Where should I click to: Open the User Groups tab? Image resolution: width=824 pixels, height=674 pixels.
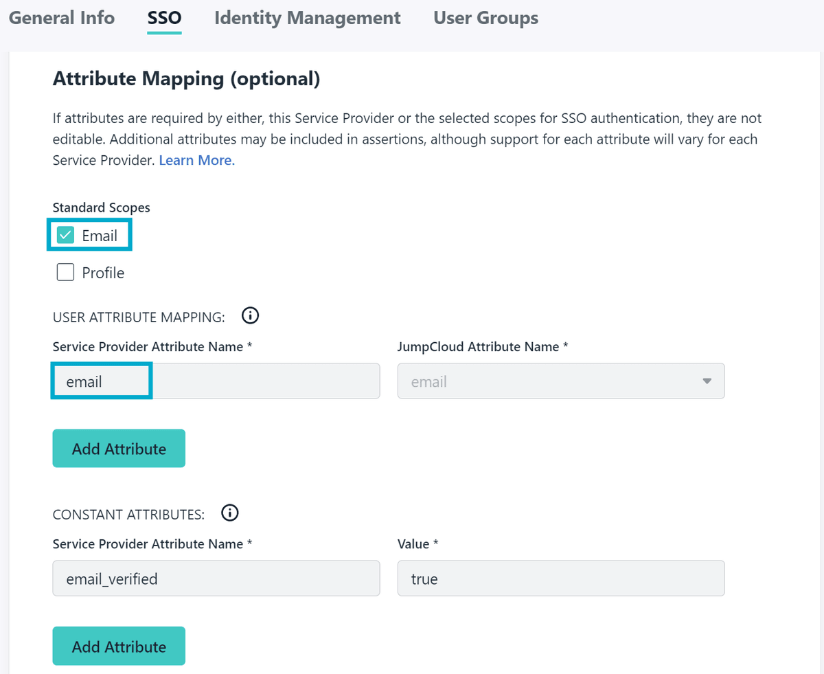click(x=485, y=18)
